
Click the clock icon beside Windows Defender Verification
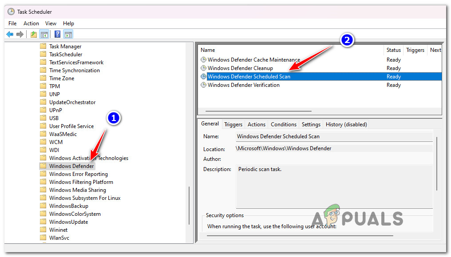[203, 85]
